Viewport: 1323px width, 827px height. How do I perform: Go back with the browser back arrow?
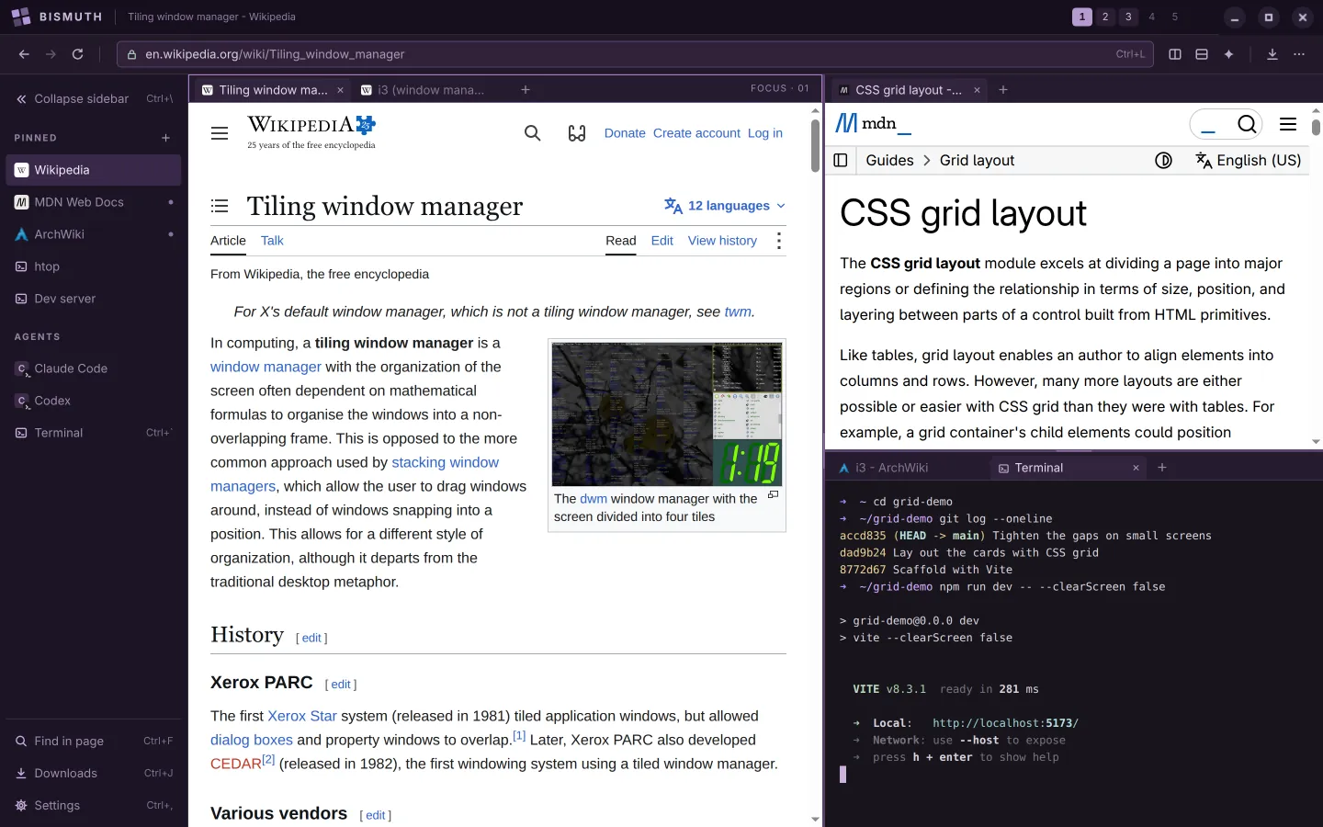point(24,54)
